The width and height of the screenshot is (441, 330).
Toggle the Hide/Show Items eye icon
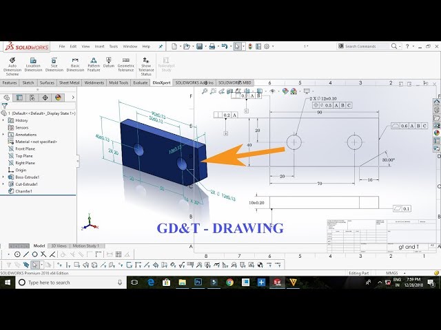tap(272, 91)
